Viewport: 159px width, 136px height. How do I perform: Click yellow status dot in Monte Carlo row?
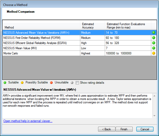[x=154, y=53]
